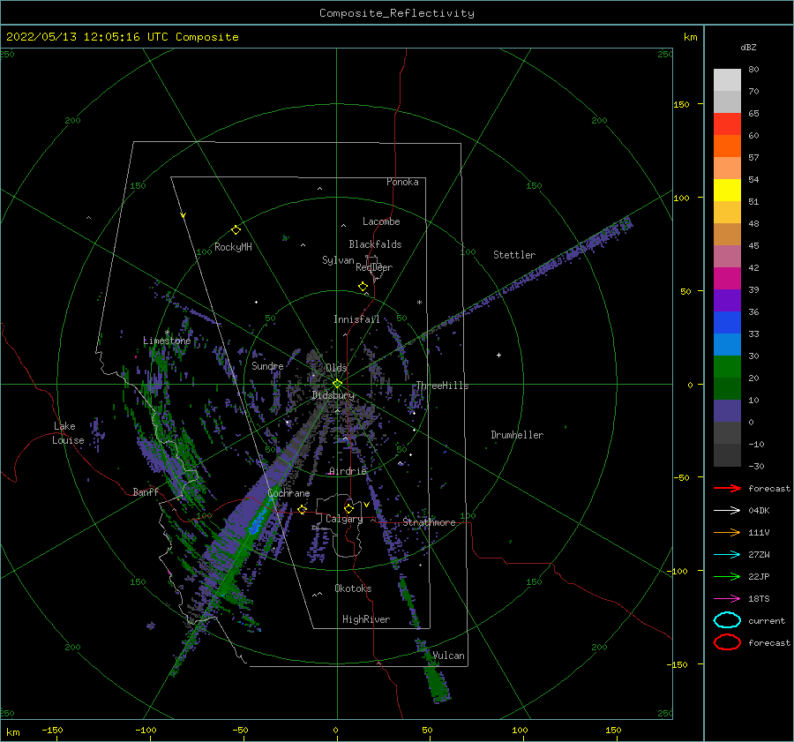Screen dimensions: 794x742
Task: Click the yellow km label at top right
Action: pos(690,37)
